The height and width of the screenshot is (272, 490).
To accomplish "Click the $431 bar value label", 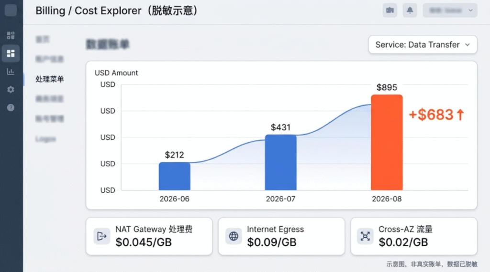I will (280, 127).
